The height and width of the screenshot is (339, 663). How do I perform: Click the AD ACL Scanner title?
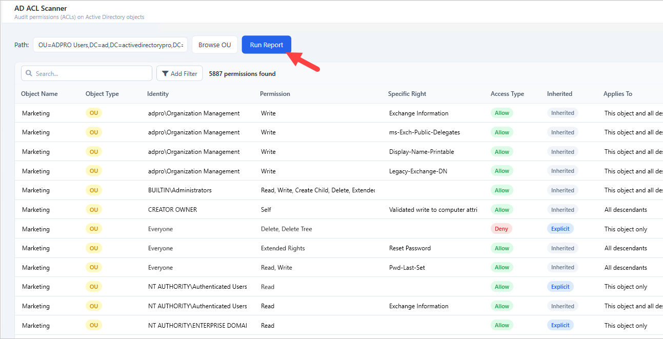coord(41,8)
